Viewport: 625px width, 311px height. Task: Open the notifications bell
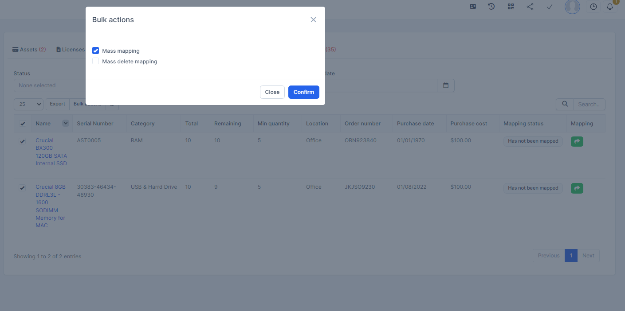tap(610, 7)
